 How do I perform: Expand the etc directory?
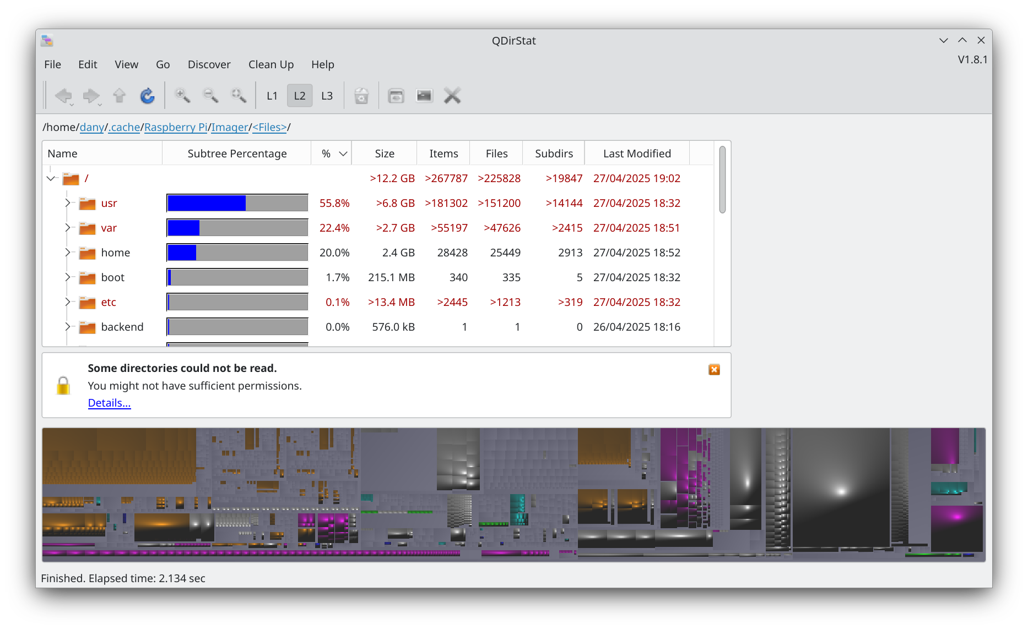click(68, 302)
